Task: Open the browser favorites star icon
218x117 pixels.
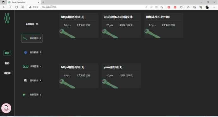Action: pyautogui.click(x=188, y=7)
